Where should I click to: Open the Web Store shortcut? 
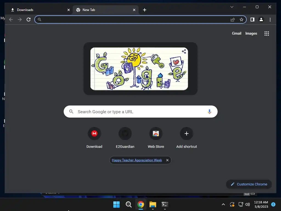tap(156, 137)
